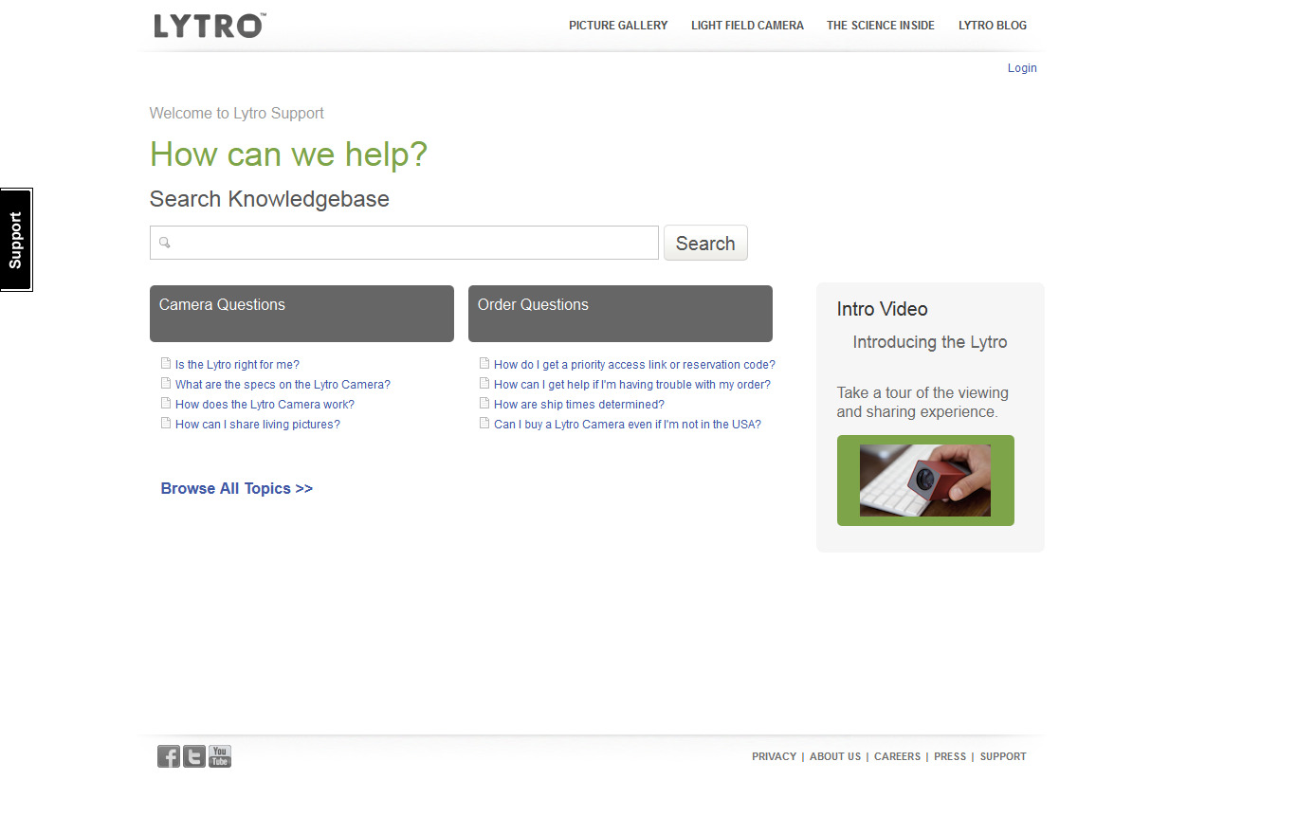Click the Lytro logo

pyautogui.click(x=210, y=26)
